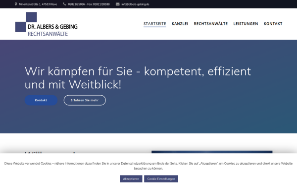Click the Erfahren Sie mehr button
This screenshot has width=297, height=186.
(85, 100)
